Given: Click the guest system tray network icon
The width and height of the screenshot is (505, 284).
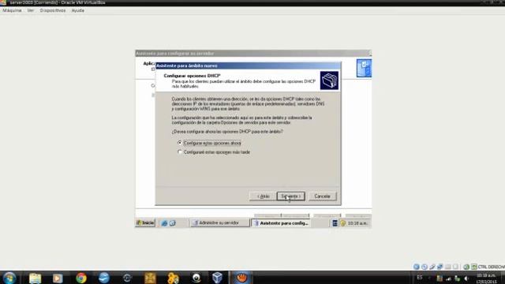Looking at the screenshot, I should click(335, 222).
